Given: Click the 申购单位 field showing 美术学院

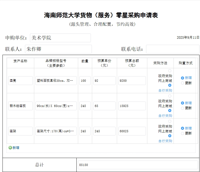Looking at the screenshot, I should click(60, 38).
